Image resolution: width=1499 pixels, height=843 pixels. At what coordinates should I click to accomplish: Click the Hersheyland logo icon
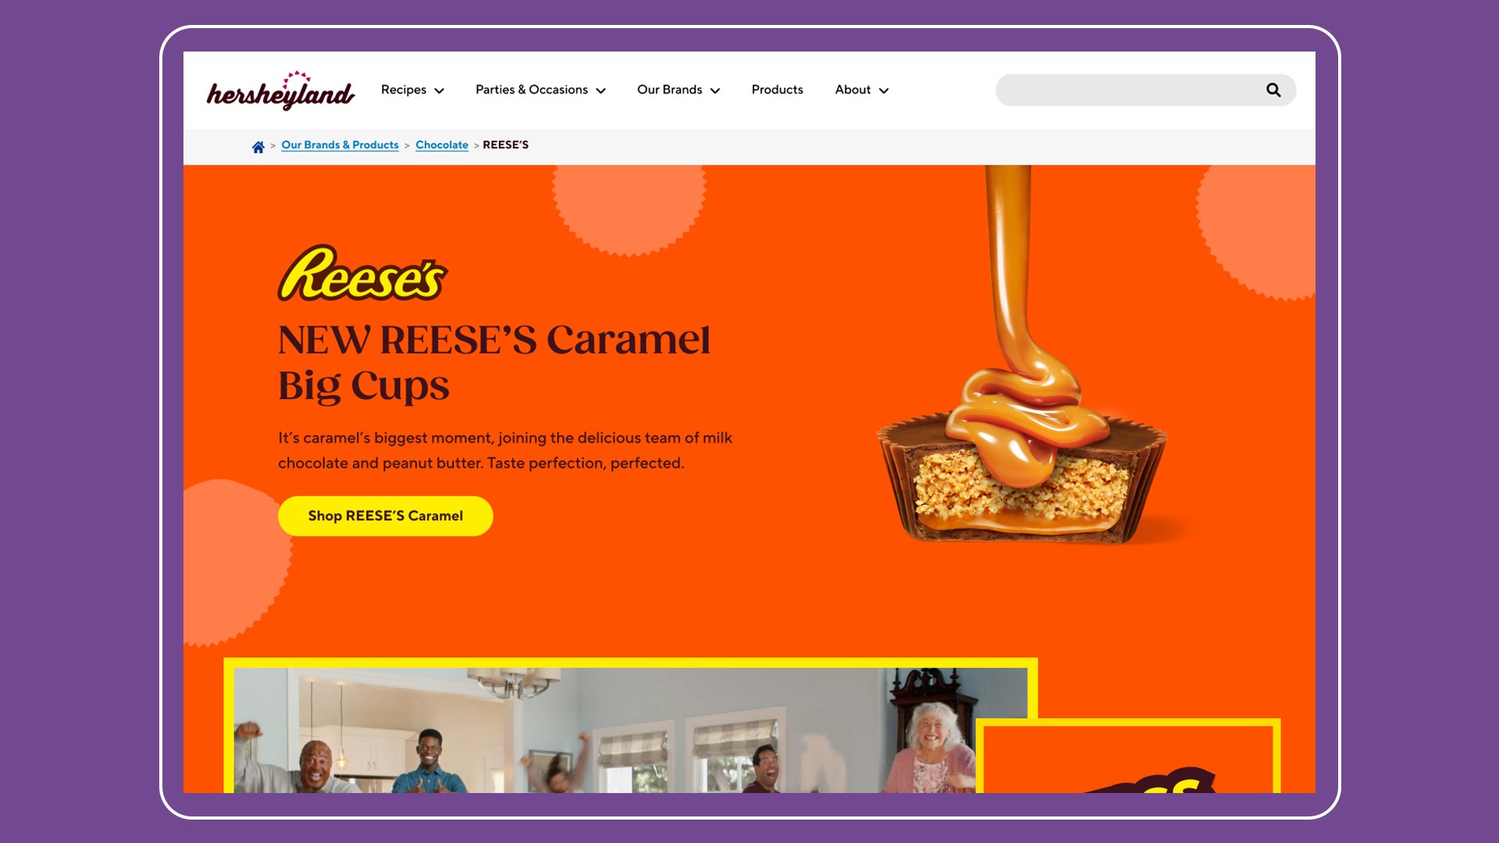(280, 90)
